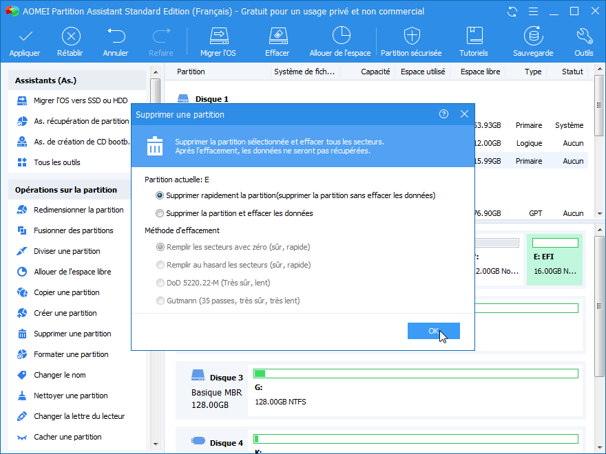Choose DoD 5220.22-M erase method
606x454 pixels.
pos(160,283)
